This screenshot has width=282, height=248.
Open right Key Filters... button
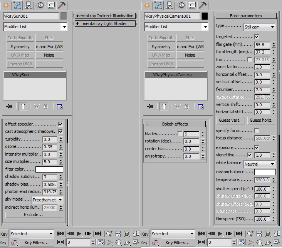[178, 243]
